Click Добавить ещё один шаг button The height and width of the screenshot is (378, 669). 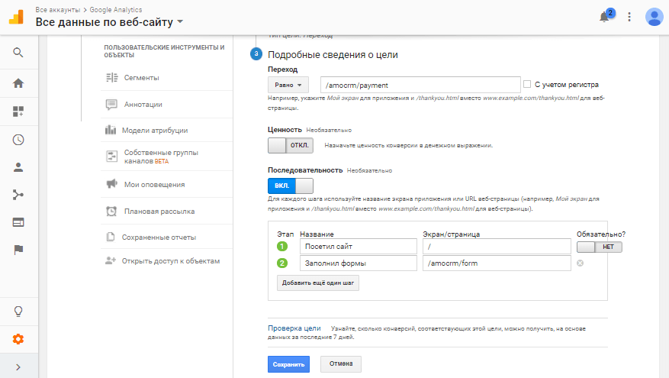(x=318, y=283)
